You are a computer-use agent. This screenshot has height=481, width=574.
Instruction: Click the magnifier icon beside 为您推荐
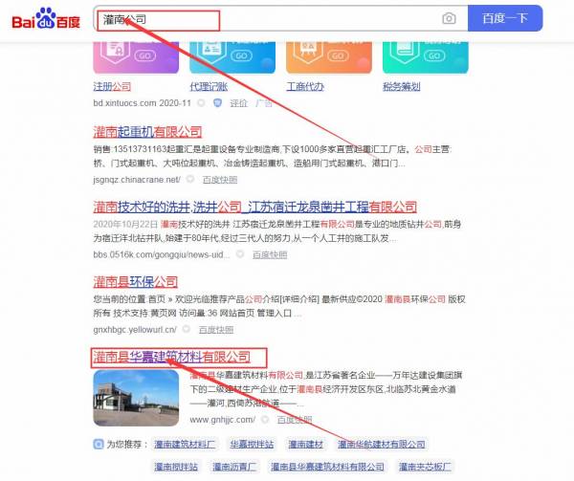[x=98, y=445]
